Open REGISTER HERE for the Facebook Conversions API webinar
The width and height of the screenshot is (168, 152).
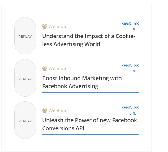pos(130,111)
